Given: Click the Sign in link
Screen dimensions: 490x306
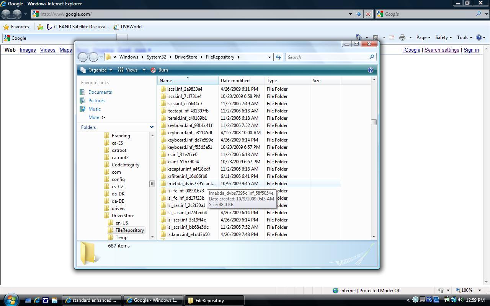Looking at the screenshot, I should tap(471, 50).
